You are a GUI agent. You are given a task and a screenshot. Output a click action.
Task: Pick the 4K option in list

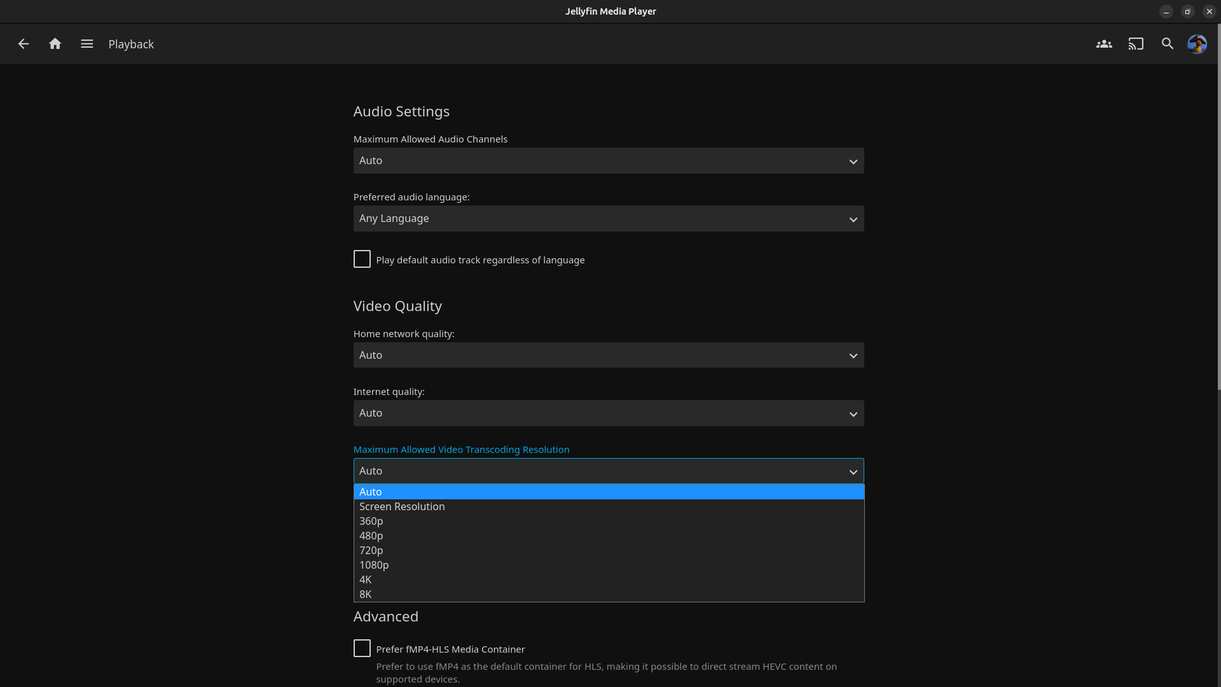click(366, 579)
